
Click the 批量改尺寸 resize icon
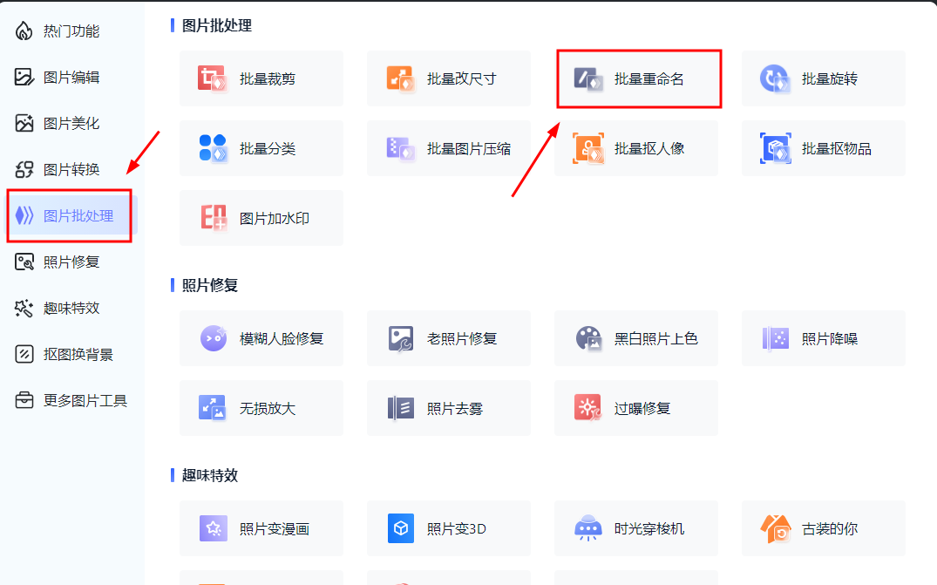click(x=400, y=78)
